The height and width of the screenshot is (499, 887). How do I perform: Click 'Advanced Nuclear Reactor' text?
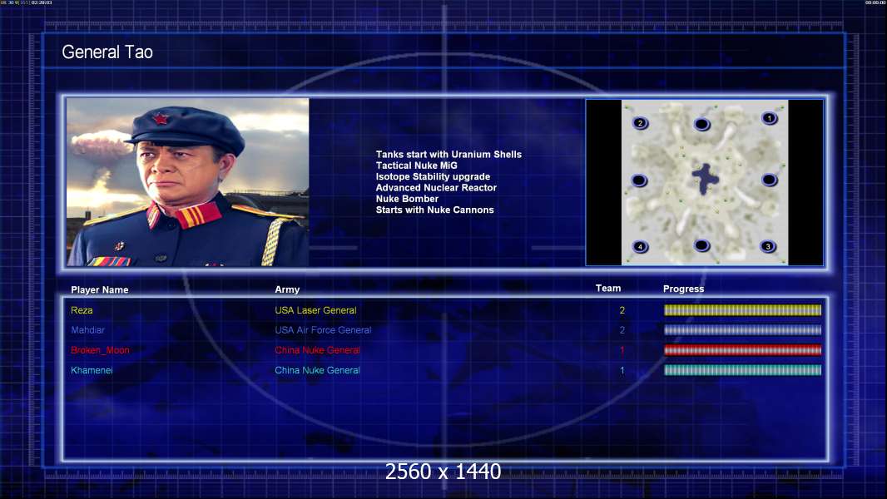tap(436, 188)
